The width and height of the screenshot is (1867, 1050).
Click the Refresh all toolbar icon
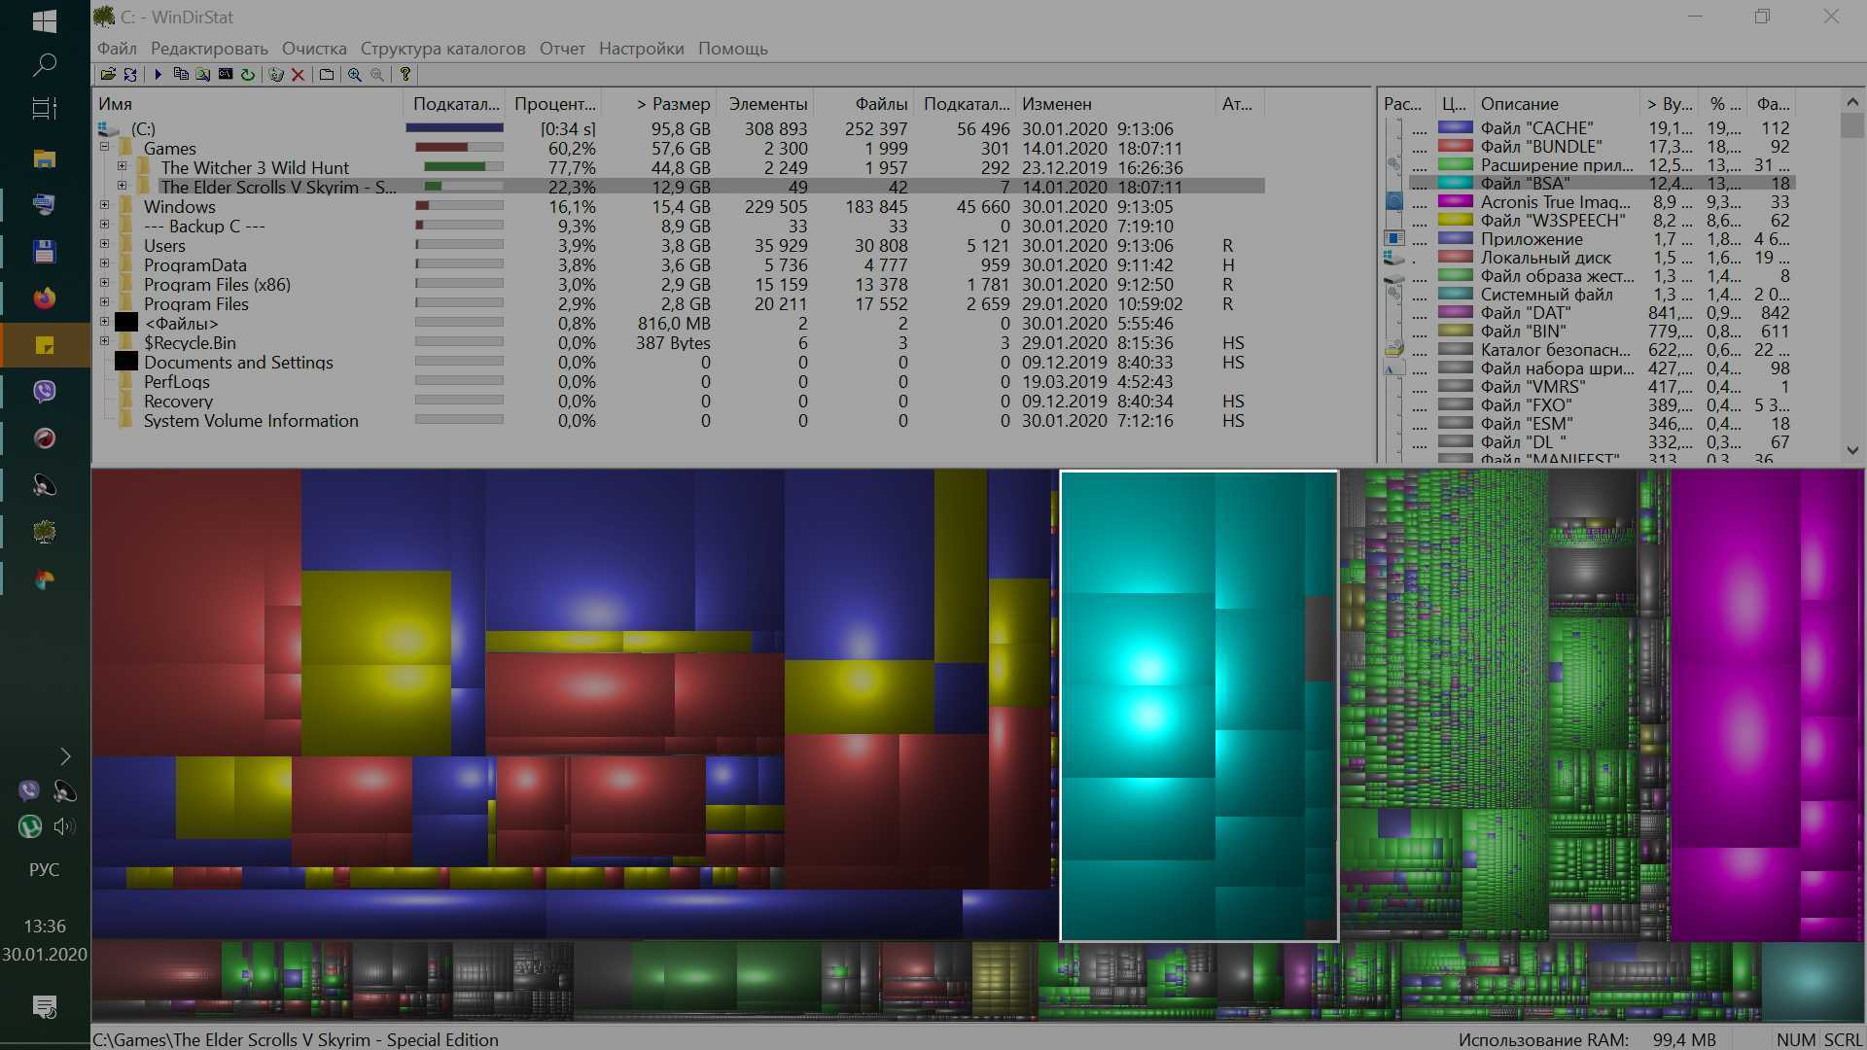point(130,74)
